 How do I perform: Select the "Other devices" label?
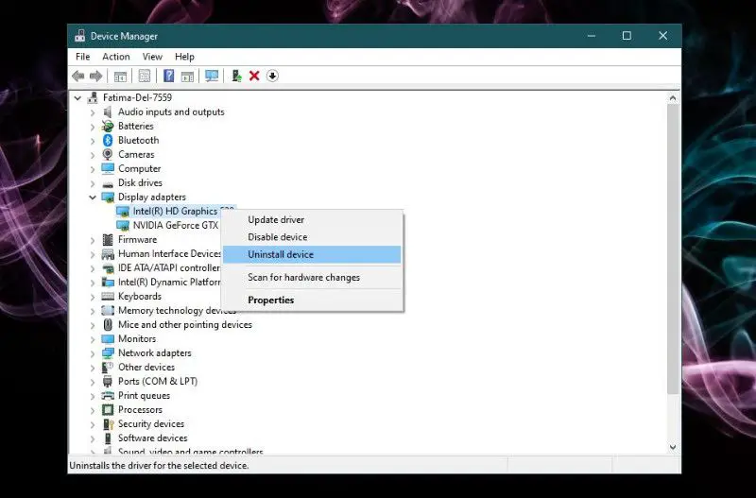coord(146,368)
